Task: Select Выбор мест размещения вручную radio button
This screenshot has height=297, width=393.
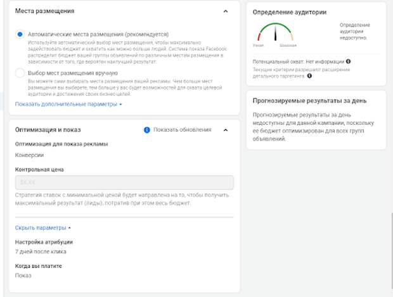Action: 20,73
